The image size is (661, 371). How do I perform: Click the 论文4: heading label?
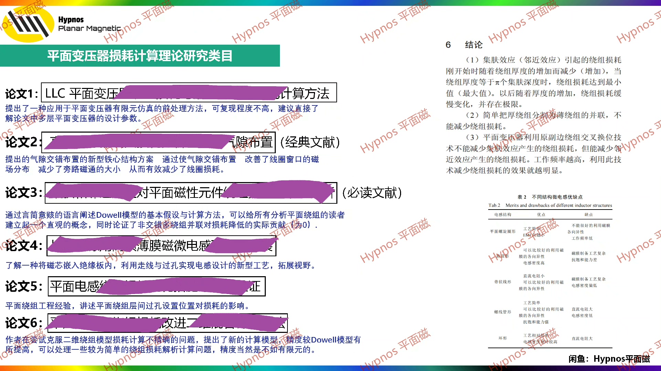[23, 246]
